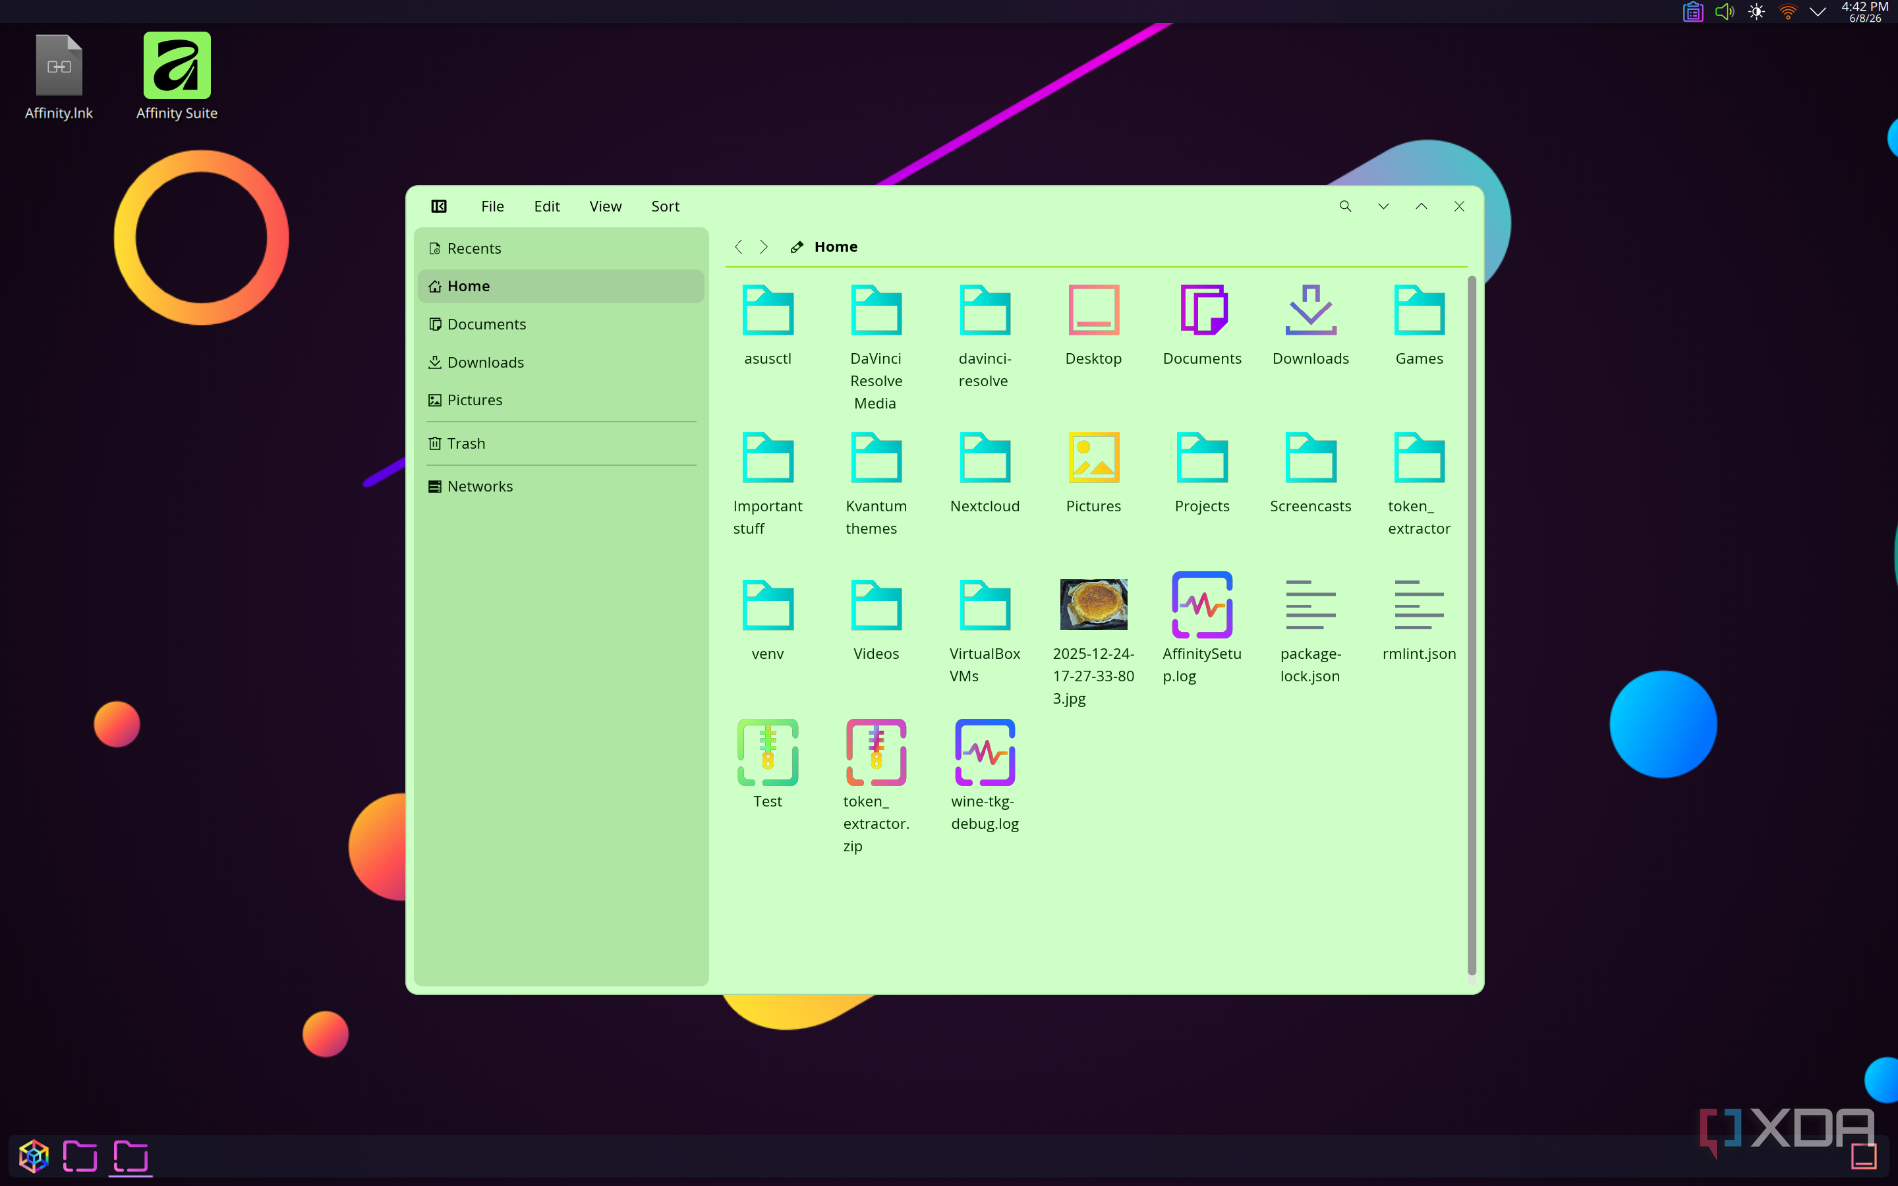Image resolution: width=1898 pixels, height=1186 pixels.
Task: Open the Screencasts folder
Action: click(x=1309, y=472)
